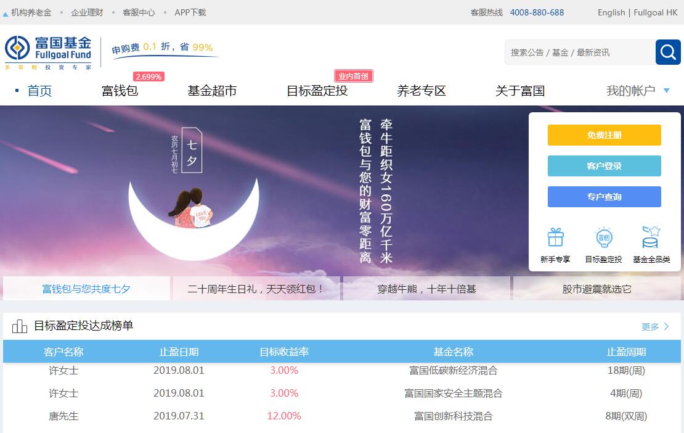Click the 目标收益率 column header

[x=284, y=352]
